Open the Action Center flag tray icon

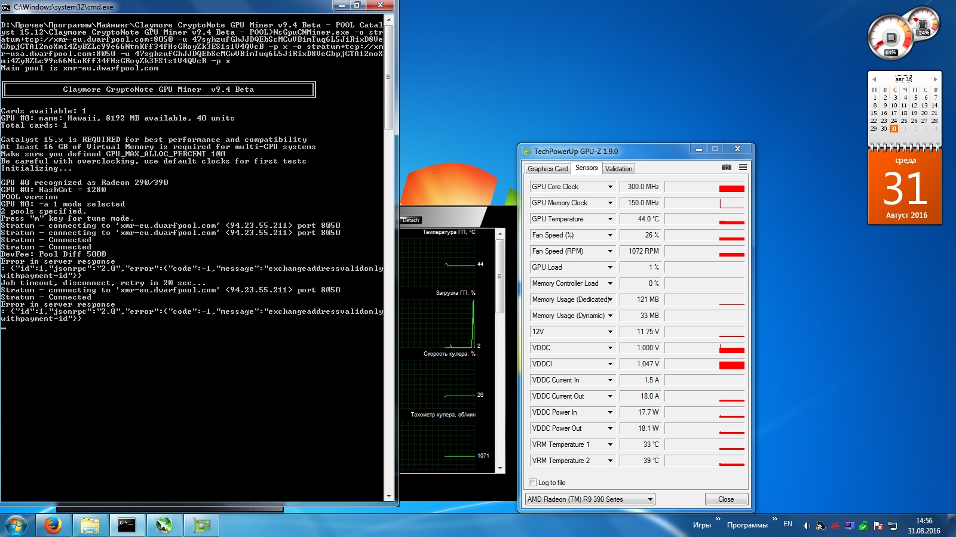[x=878, y=526]
